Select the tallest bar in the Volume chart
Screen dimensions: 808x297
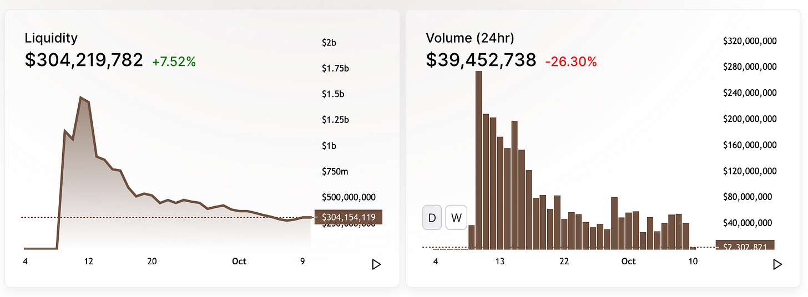tap(479, 160)
